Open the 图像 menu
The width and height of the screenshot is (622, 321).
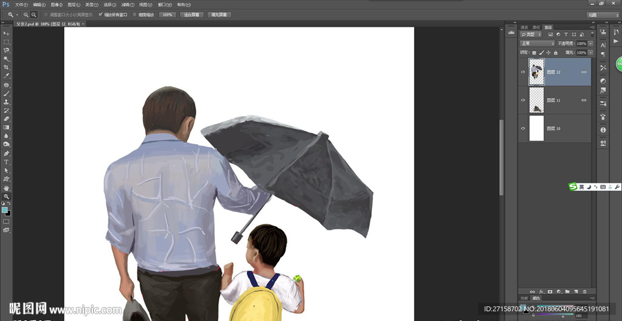pos(57,4)
